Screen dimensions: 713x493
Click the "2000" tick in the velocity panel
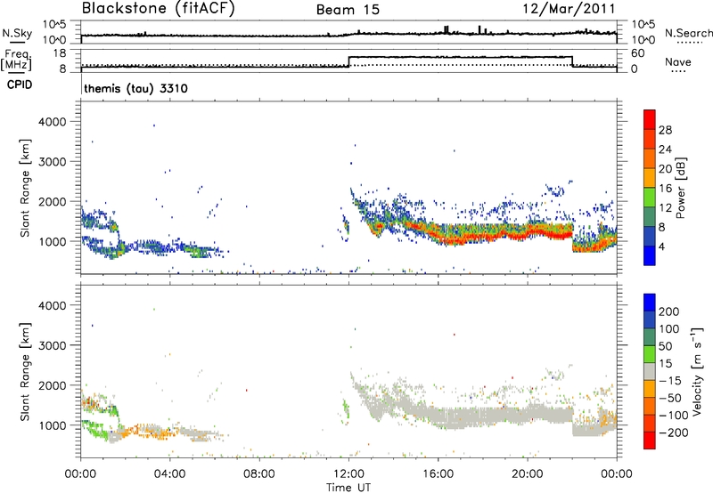[52, 385]
